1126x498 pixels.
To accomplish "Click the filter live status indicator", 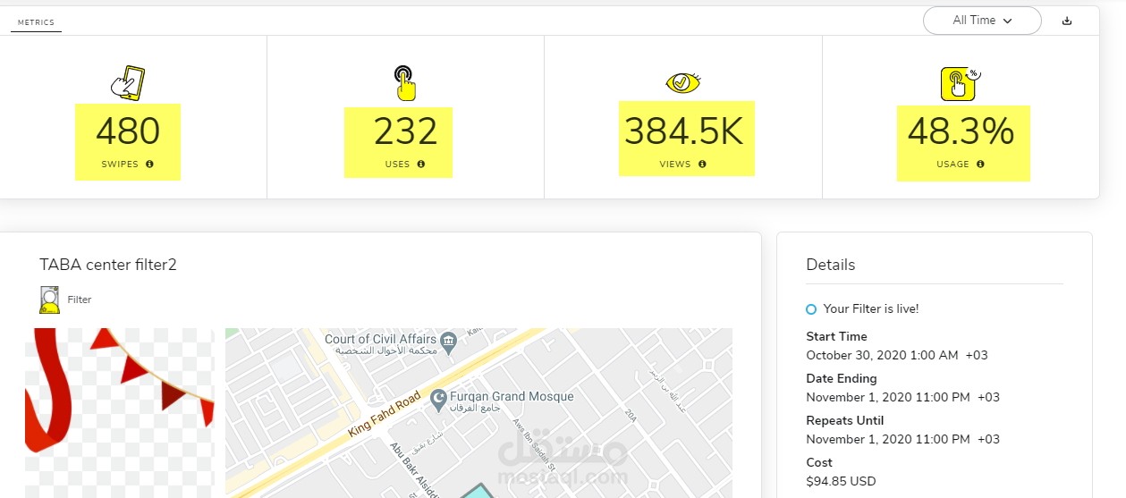I will coord(811,309).
